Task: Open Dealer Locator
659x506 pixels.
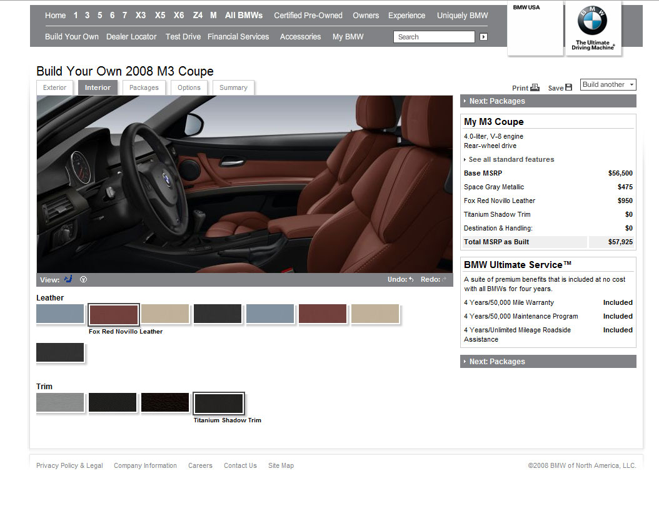Action: pos(131,37)
